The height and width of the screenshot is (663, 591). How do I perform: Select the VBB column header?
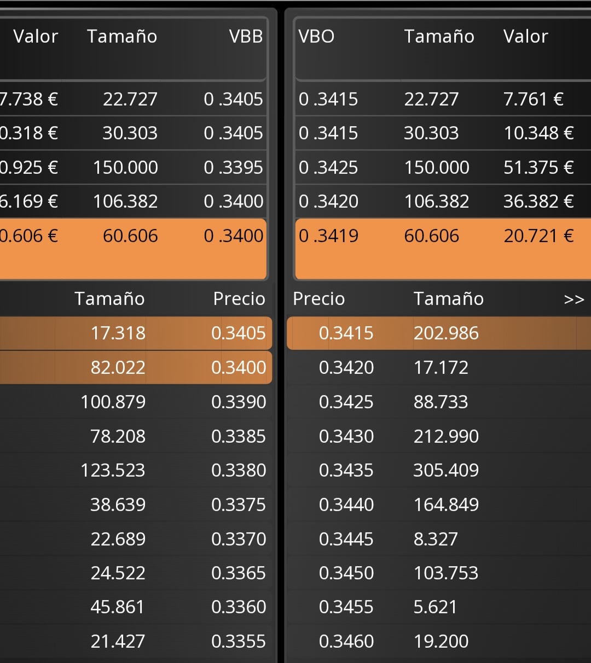[x=246, y=36]
